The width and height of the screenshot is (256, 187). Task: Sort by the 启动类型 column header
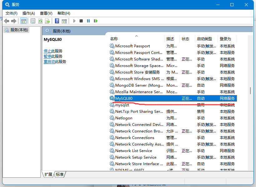click(x=204, y=39)
